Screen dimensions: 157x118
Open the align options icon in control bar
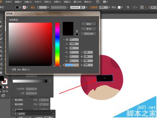tap(135, 7)
